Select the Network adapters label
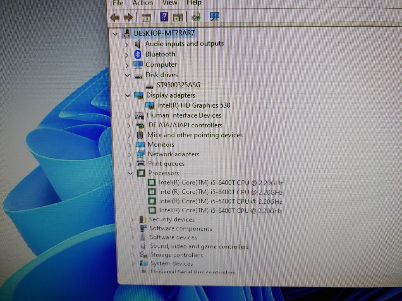 pyautogui.click(x=174, y=154)
